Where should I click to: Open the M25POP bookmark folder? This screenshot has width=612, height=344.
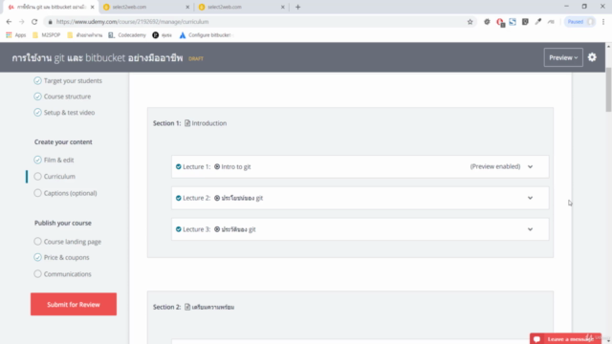point(47,35)
